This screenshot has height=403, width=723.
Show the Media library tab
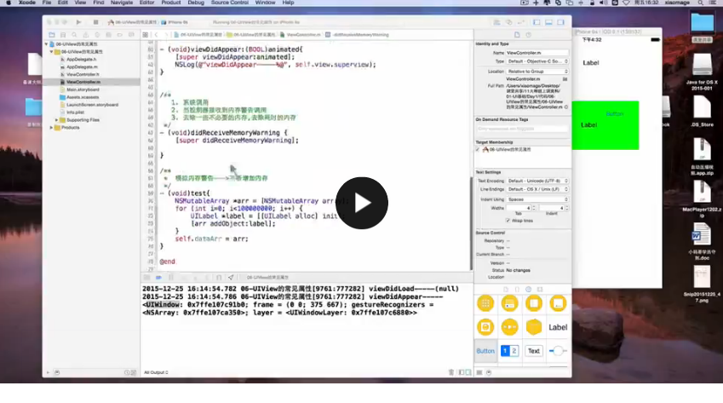coord(540,289)
